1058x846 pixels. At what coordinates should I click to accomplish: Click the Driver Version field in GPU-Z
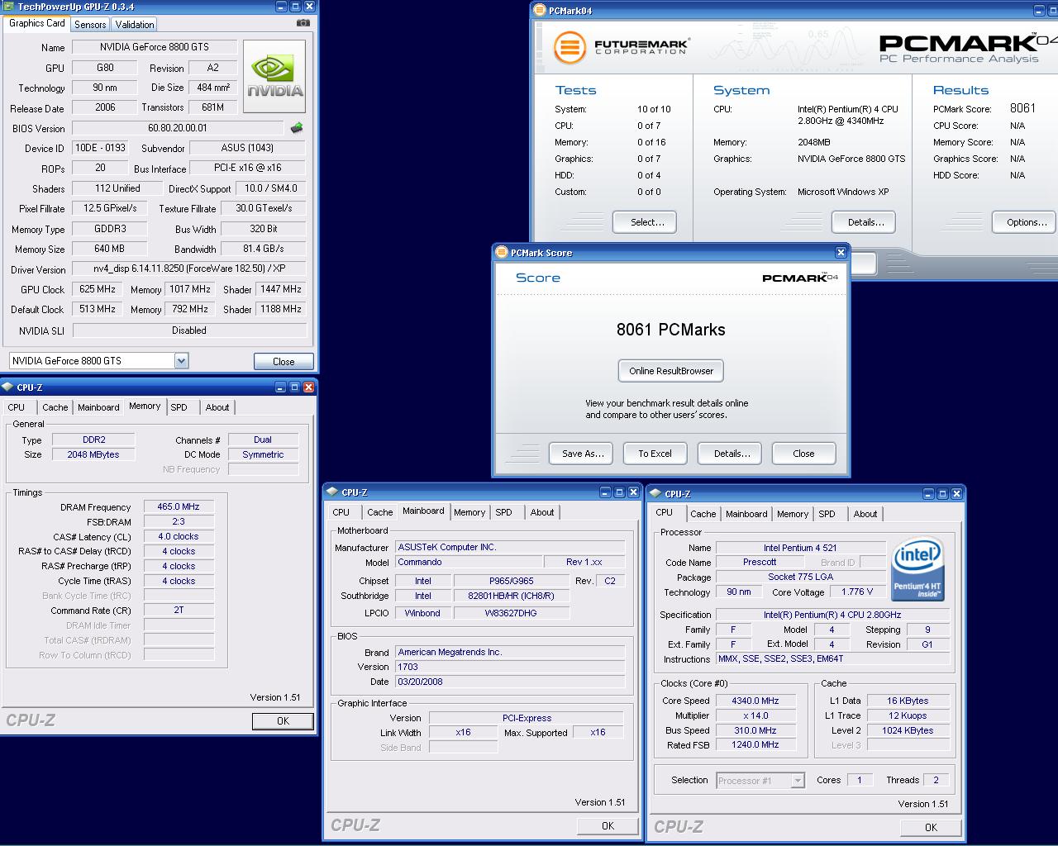189,269
